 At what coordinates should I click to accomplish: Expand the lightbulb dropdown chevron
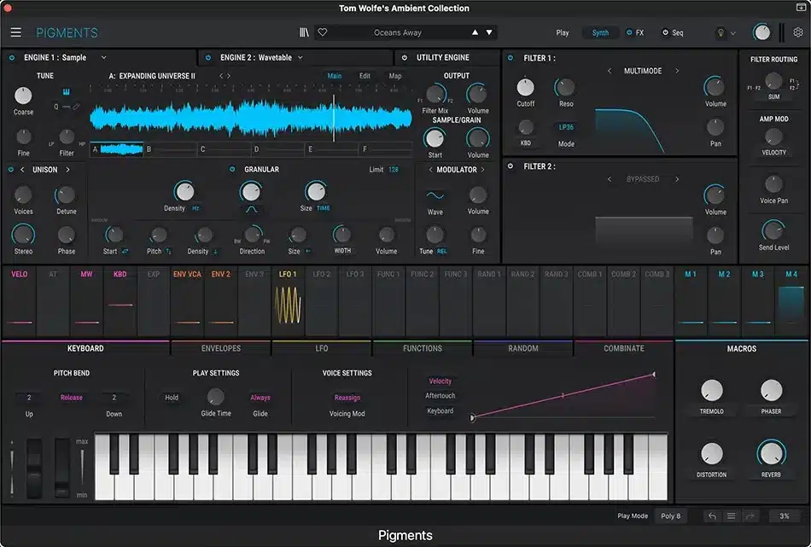(733, 33)
